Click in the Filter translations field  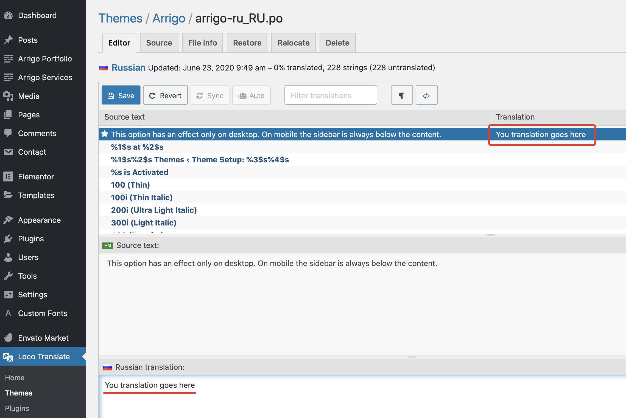pyautogui.click(x=331, y=95)
